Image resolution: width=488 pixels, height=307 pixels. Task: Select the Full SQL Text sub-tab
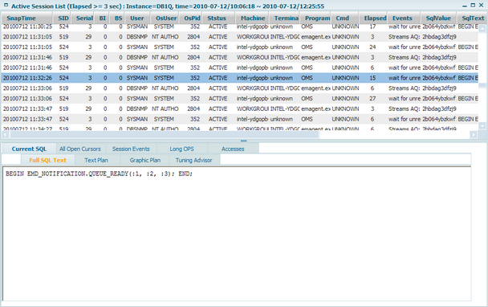click(47, 160)
